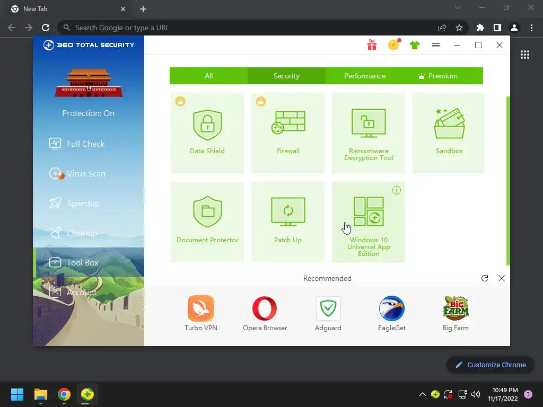Go back in Chrome
The image size is (543, 407).
(x=12, y=28)
